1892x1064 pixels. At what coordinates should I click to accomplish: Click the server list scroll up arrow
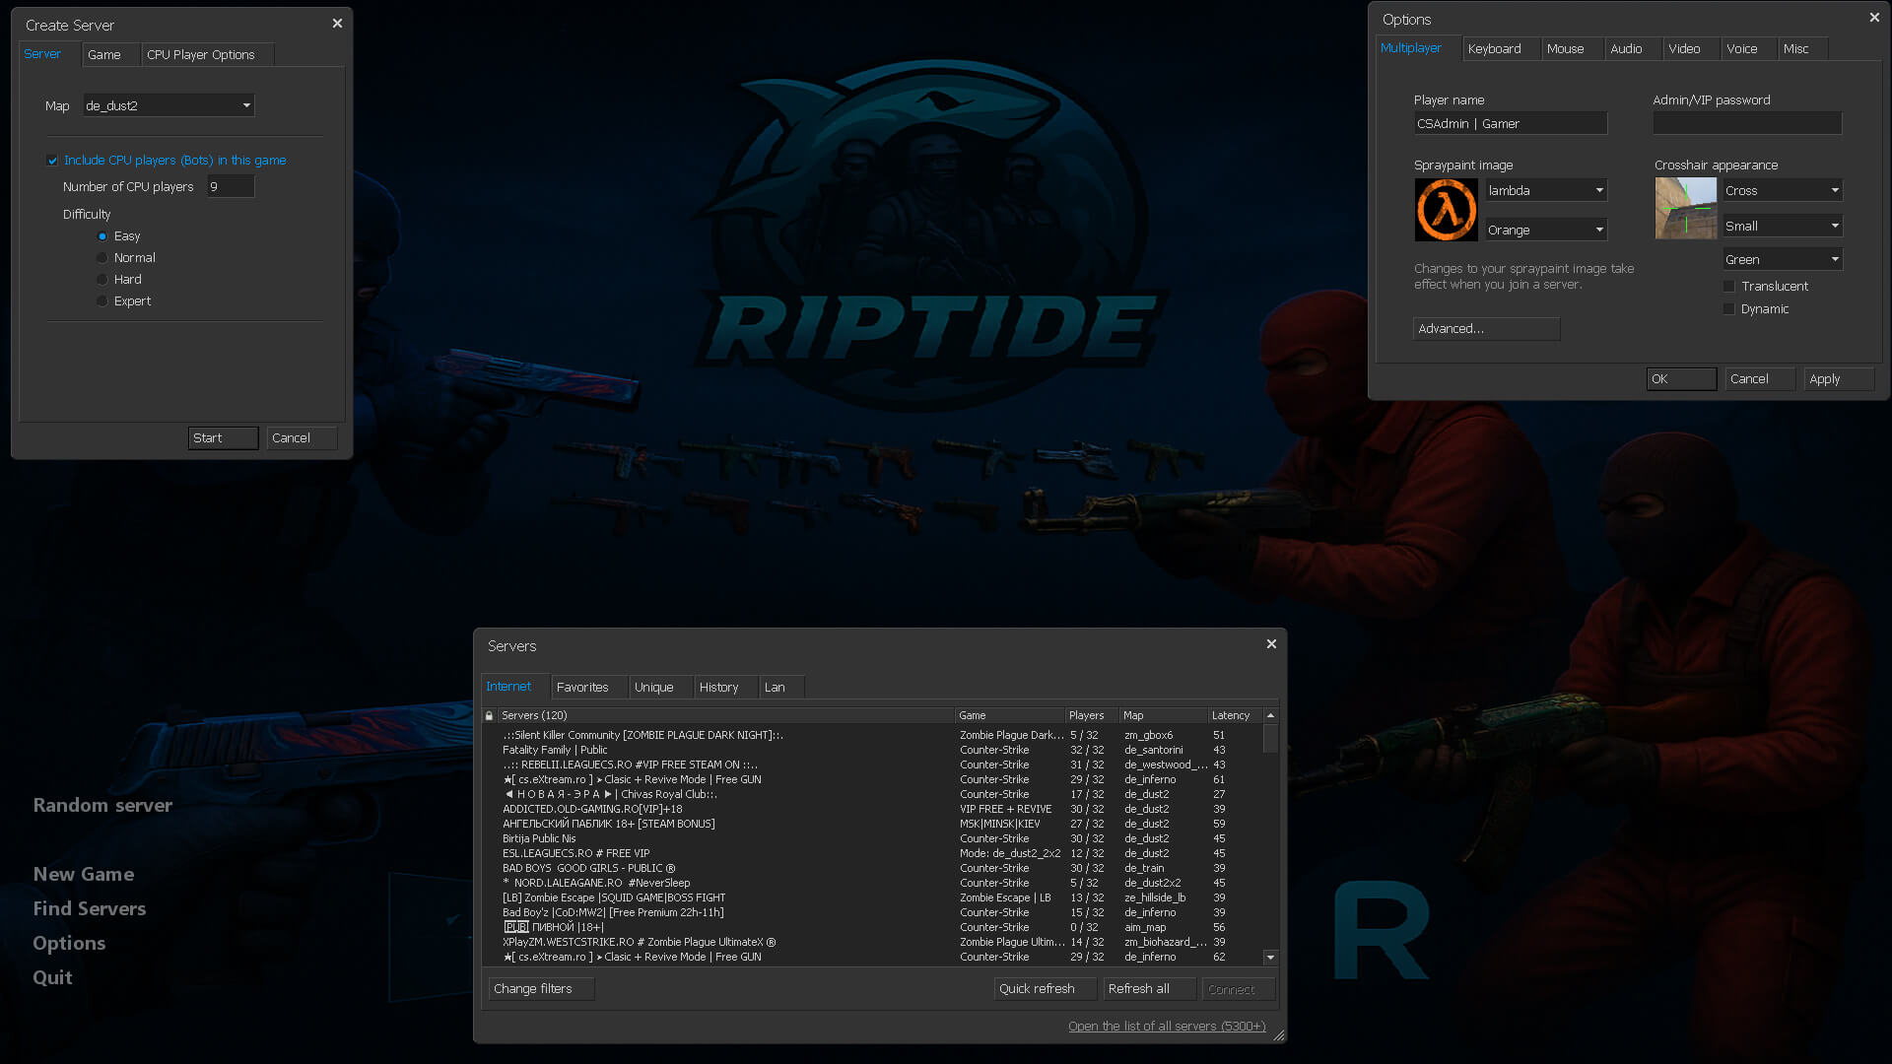click(1270, 715)
